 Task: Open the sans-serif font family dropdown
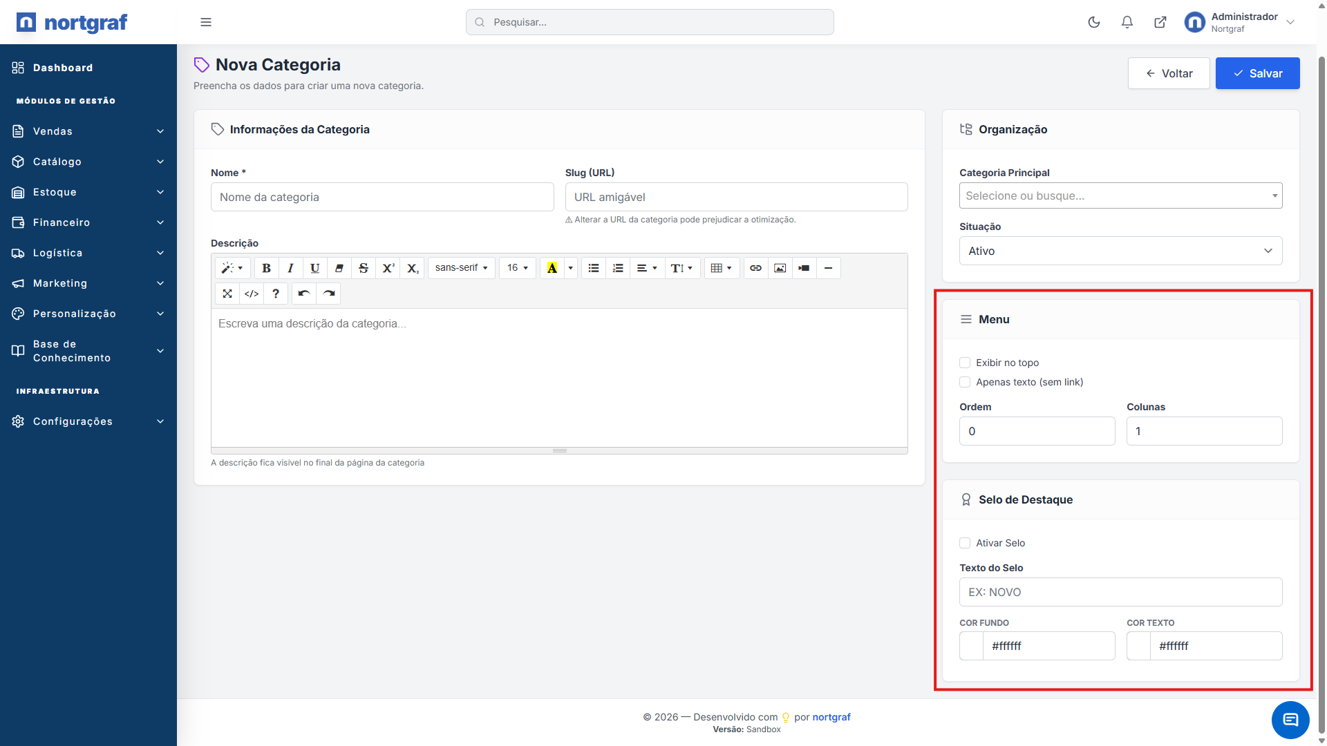[x=461, y=268]
